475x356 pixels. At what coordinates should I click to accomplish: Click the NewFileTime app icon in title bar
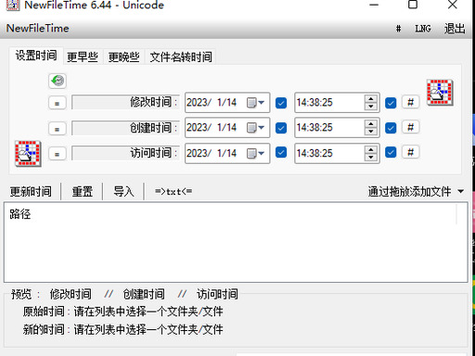coord(13,5)
